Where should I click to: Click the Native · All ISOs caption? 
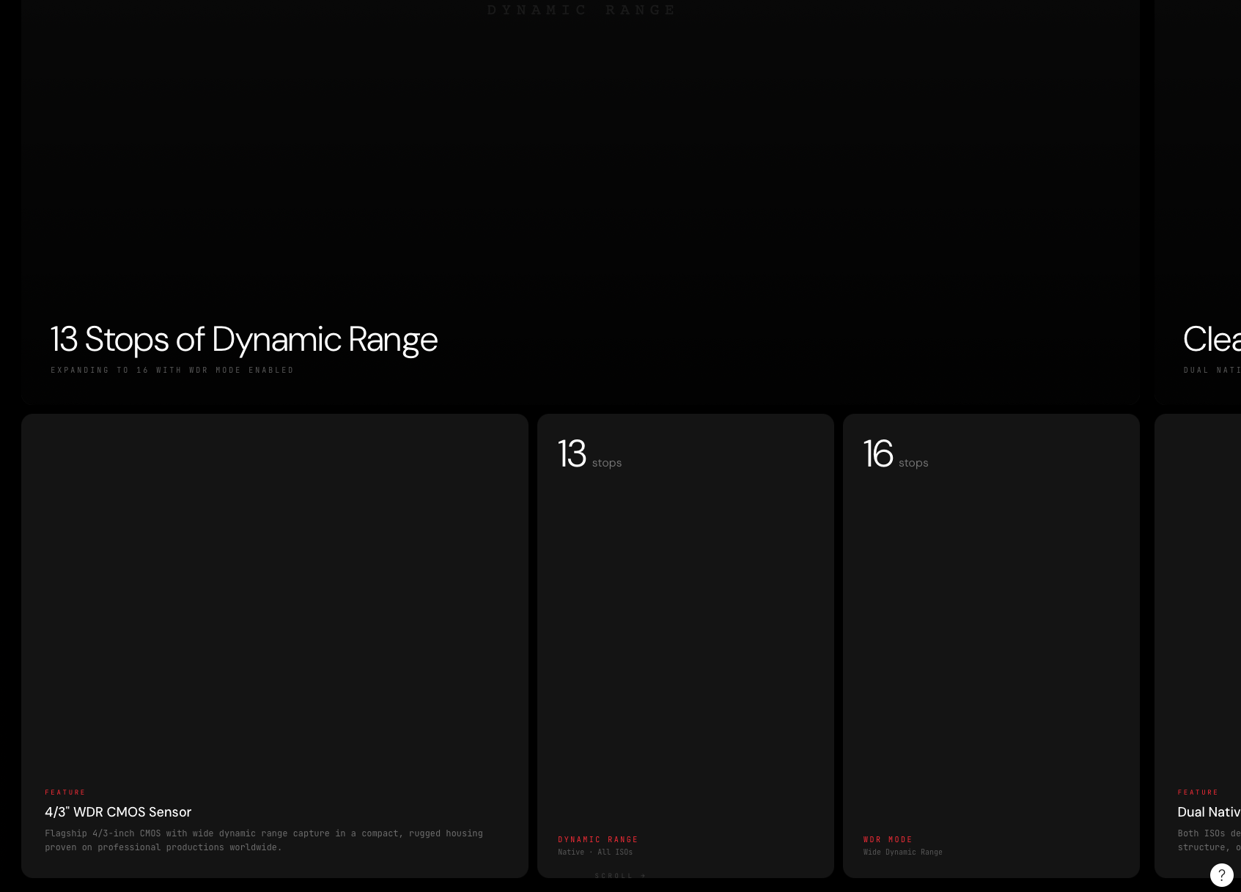coord(595,852)
